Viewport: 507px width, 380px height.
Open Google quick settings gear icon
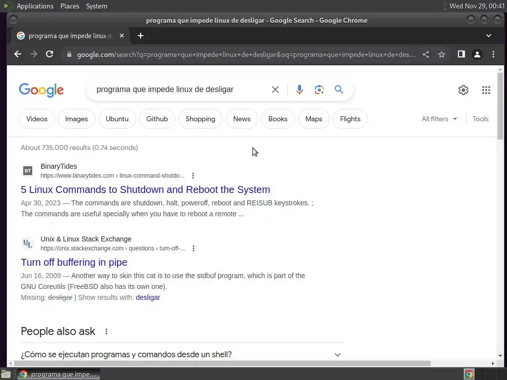463,90
